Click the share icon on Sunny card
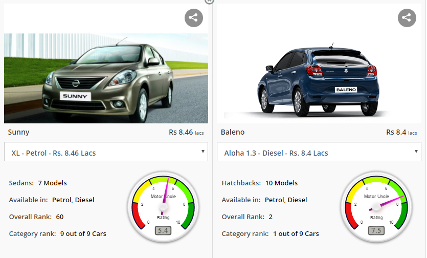This screenshot has height=258, width=427. (x=194, y=18)
